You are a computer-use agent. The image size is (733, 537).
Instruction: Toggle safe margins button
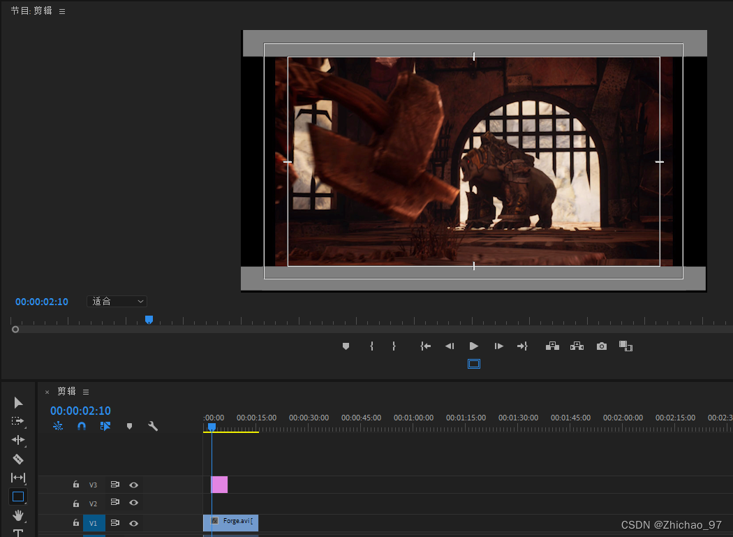click(x=474, y=364)
